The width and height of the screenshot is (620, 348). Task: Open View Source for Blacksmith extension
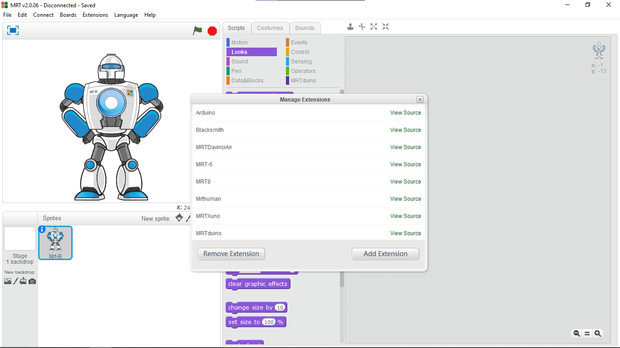coord(405,130)
